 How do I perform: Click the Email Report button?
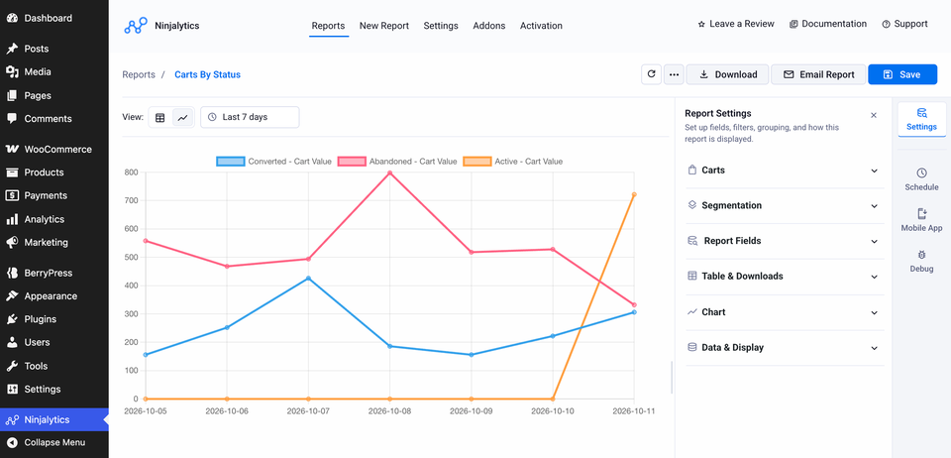coord(818,74)
